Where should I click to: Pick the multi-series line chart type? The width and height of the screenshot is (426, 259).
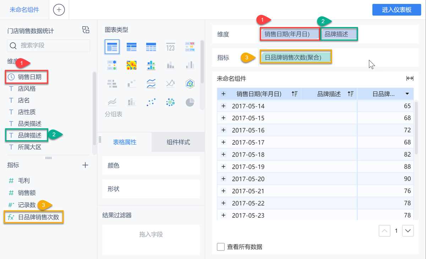point(170,84)
